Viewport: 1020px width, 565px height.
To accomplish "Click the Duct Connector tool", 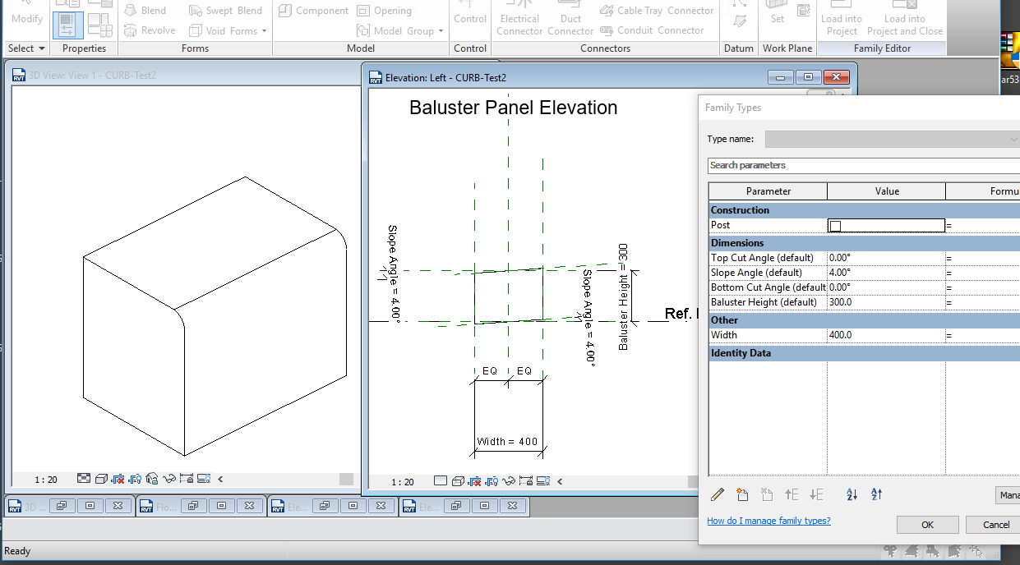I will 570,20.
